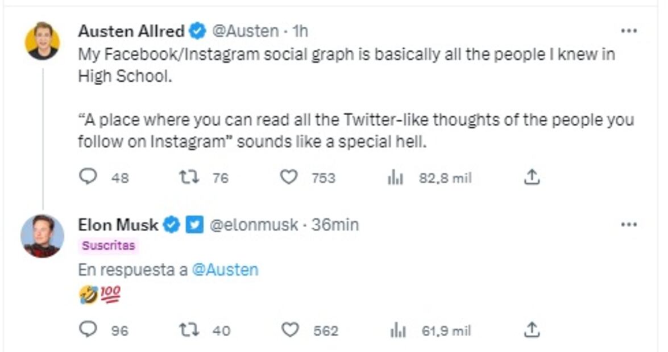Open more options for Elon's reply
This screenshot has width=668, height=352.
coord(628,225)
